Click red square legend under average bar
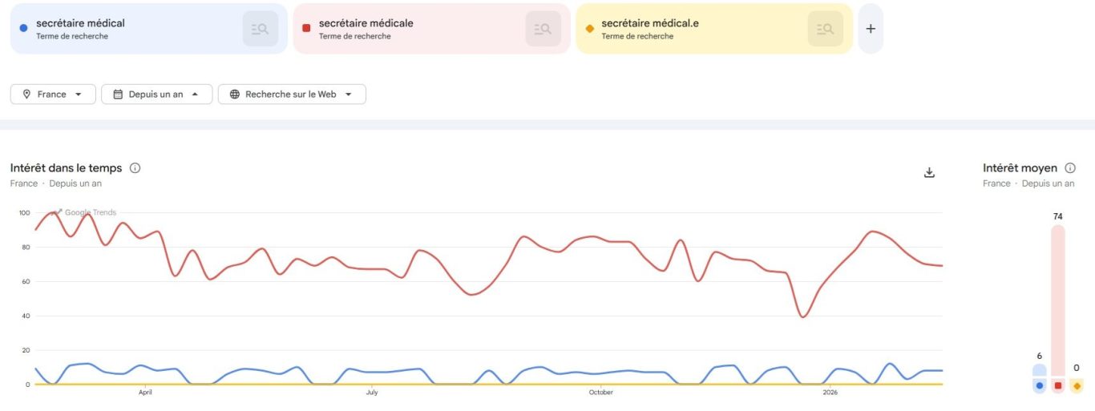1095x411 pixels. click(x=1058, y=386)
